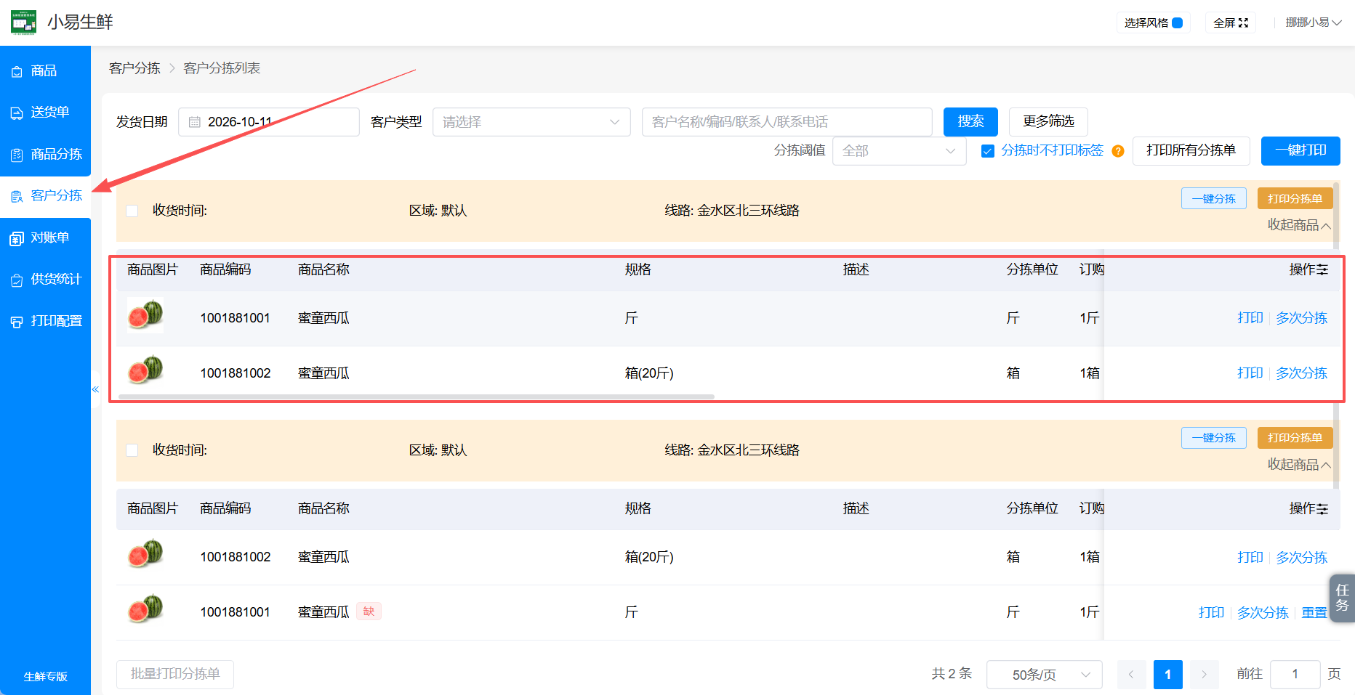Collapse 收起商品 in the second order group
The height and width of the screenshot is (695, 1355).
point(1299,464)
